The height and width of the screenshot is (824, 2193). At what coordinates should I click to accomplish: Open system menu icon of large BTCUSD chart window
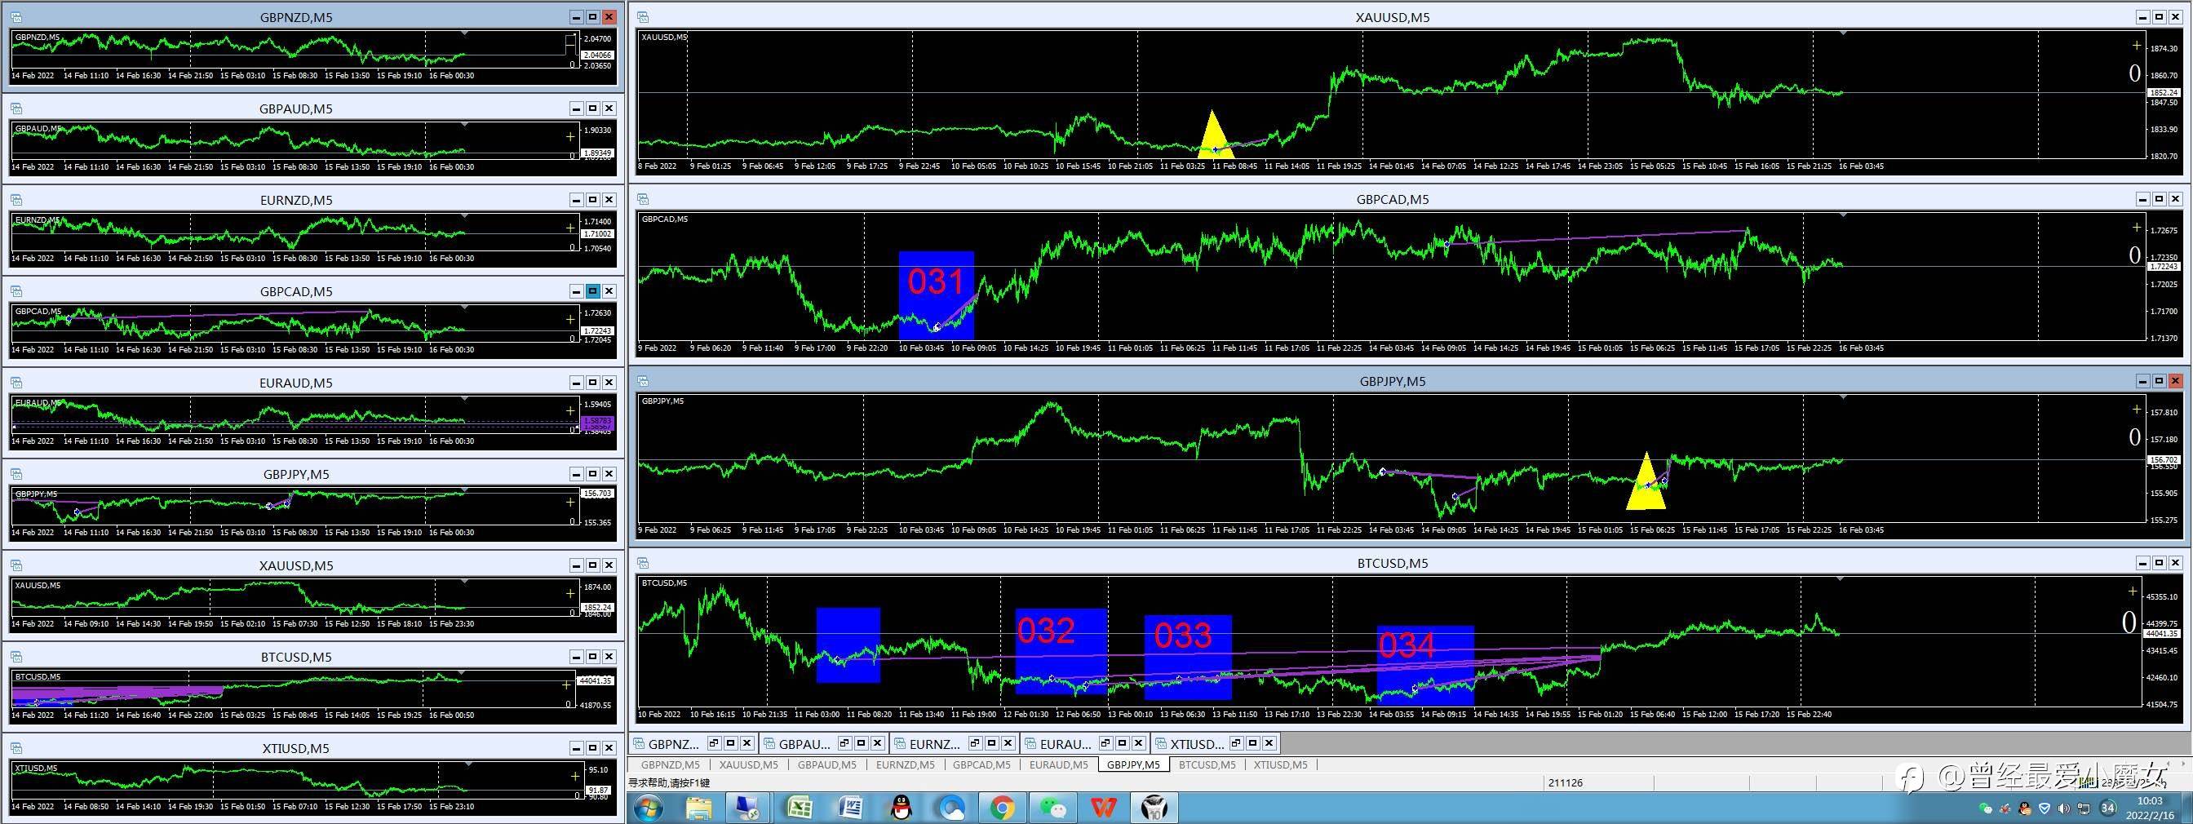tap(643, 563)
